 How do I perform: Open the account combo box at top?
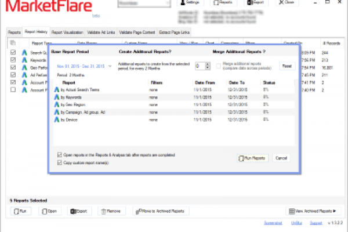144,3
